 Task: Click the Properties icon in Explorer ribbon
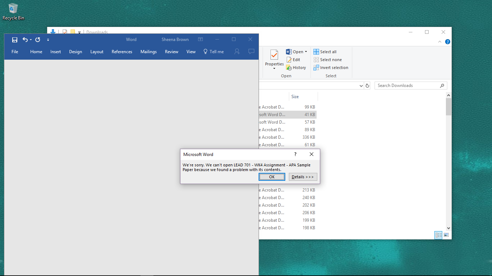274,57
